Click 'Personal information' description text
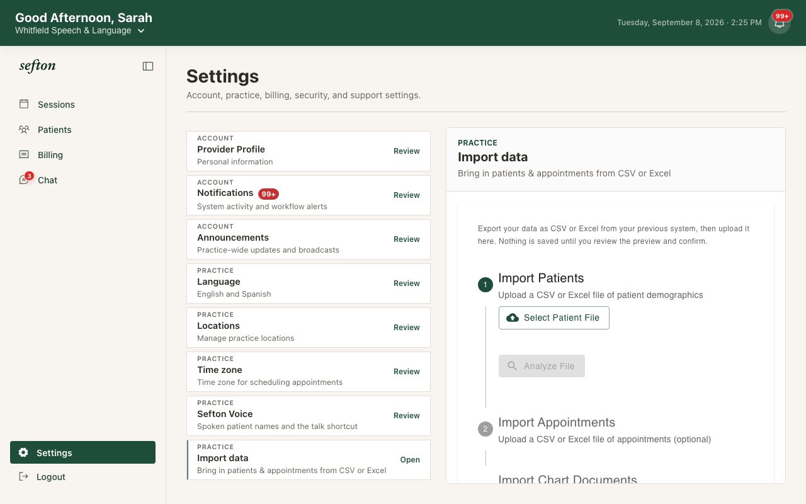 (235, 162)
